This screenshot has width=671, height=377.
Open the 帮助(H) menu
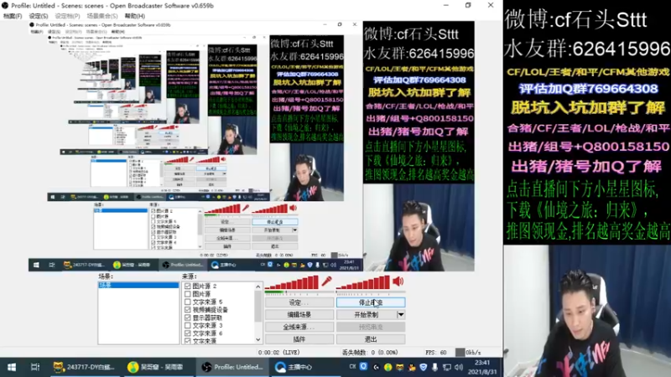pyautogui.click(x=135, y=16)
